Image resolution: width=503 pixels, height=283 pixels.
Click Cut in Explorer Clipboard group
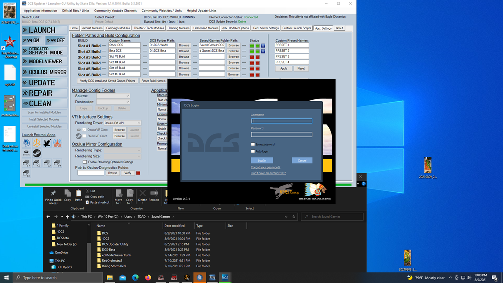[x=90, y=191]
